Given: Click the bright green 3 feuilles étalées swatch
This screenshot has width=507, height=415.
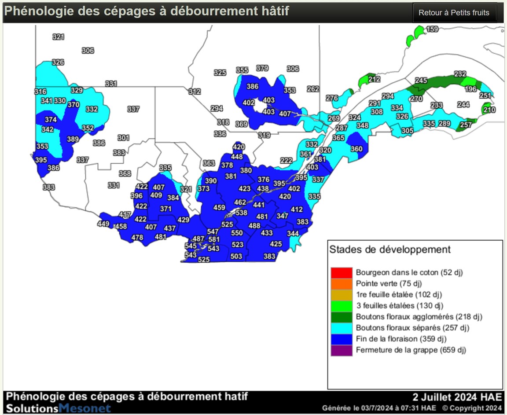Looking at the screenshot, I should tap(342, 306).
